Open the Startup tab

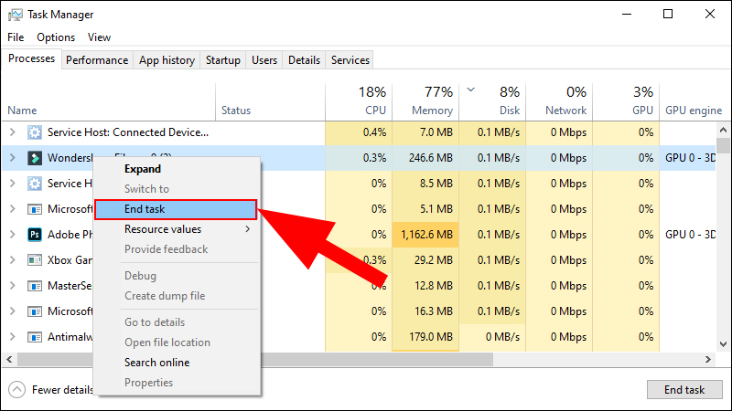(x=222, y=60)
